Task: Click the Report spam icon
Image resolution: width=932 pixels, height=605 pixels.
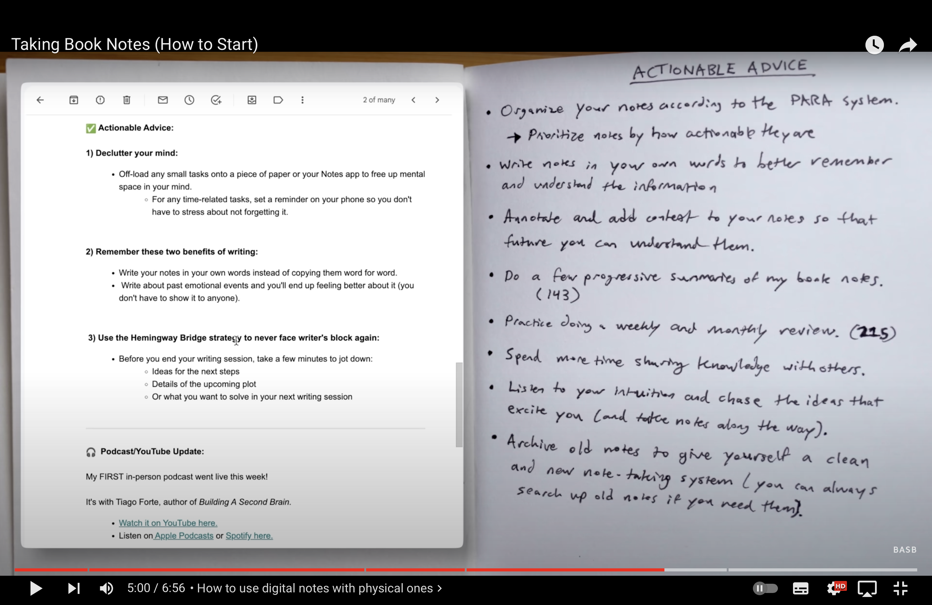Action: [x=100, y=100]
